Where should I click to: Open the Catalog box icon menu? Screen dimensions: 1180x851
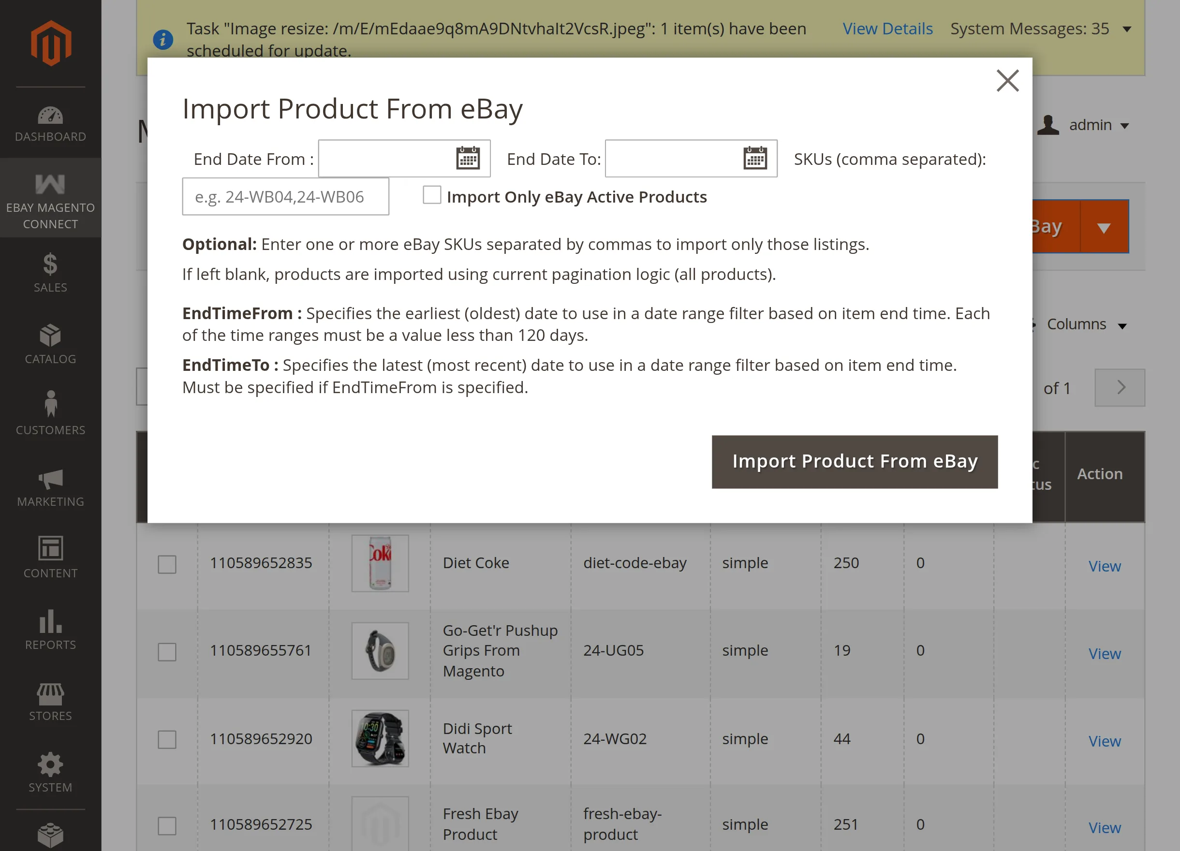[50, 343]
